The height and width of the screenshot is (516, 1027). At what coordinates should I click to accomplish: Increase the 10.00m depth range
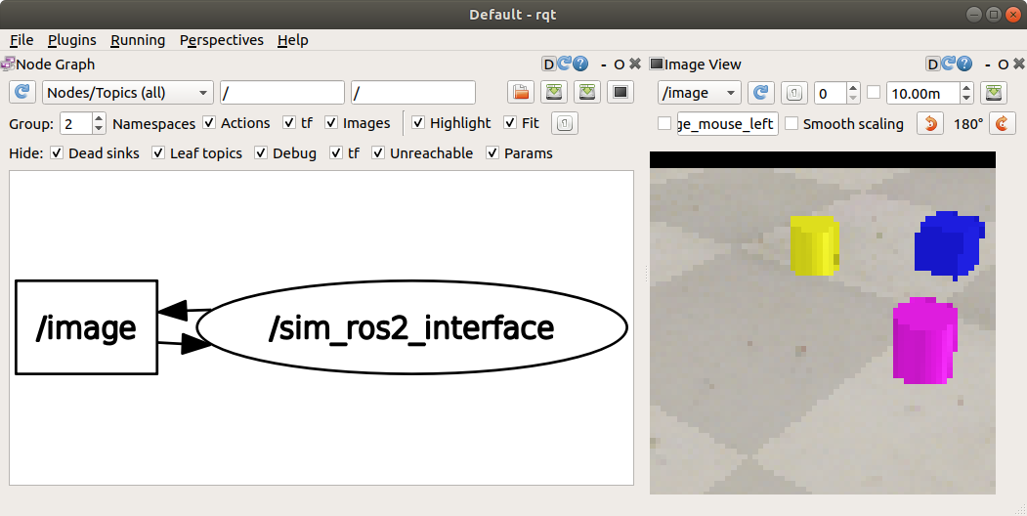click(x=966, y=88)
